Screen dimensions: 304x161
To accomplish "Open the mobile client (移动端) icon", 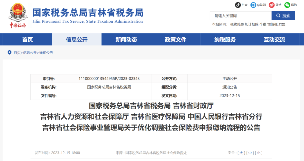I will tap(253, 5).
